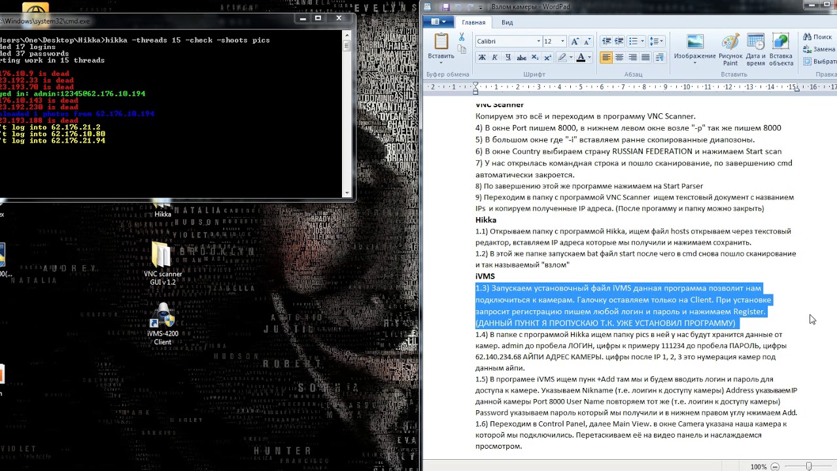Viewport: 837px width, 471px height.
Task: Click the grow font size icon
Action: click(574, 41)
